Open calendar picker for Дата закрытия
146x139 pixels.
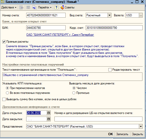[49, 119]
